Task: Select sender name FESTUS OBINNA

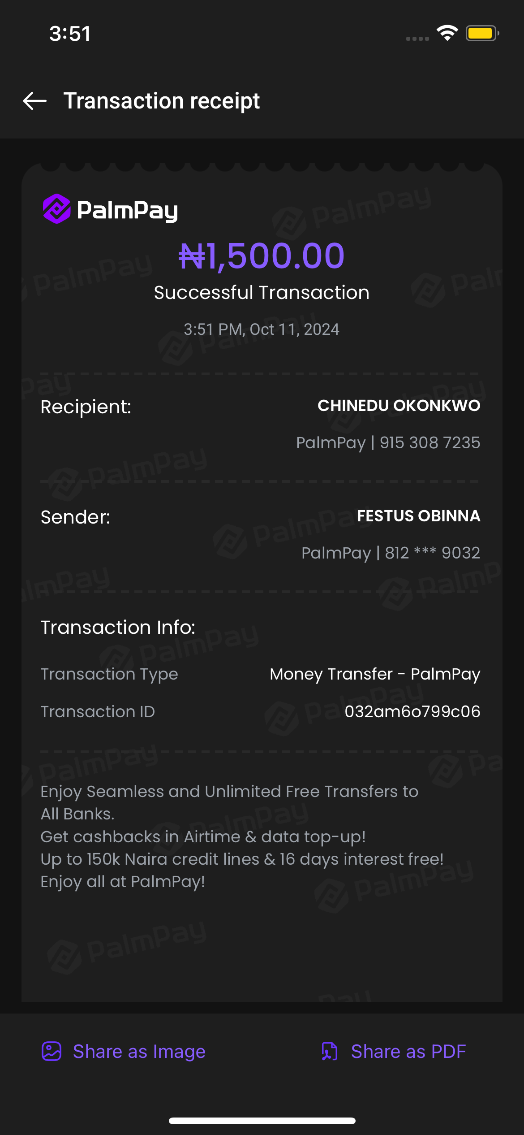Action: (x=418, y=516)
